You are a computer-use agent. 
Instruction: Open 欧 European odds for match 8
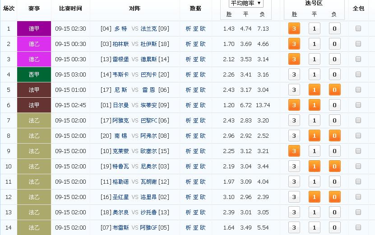click(x=203, y=136)
